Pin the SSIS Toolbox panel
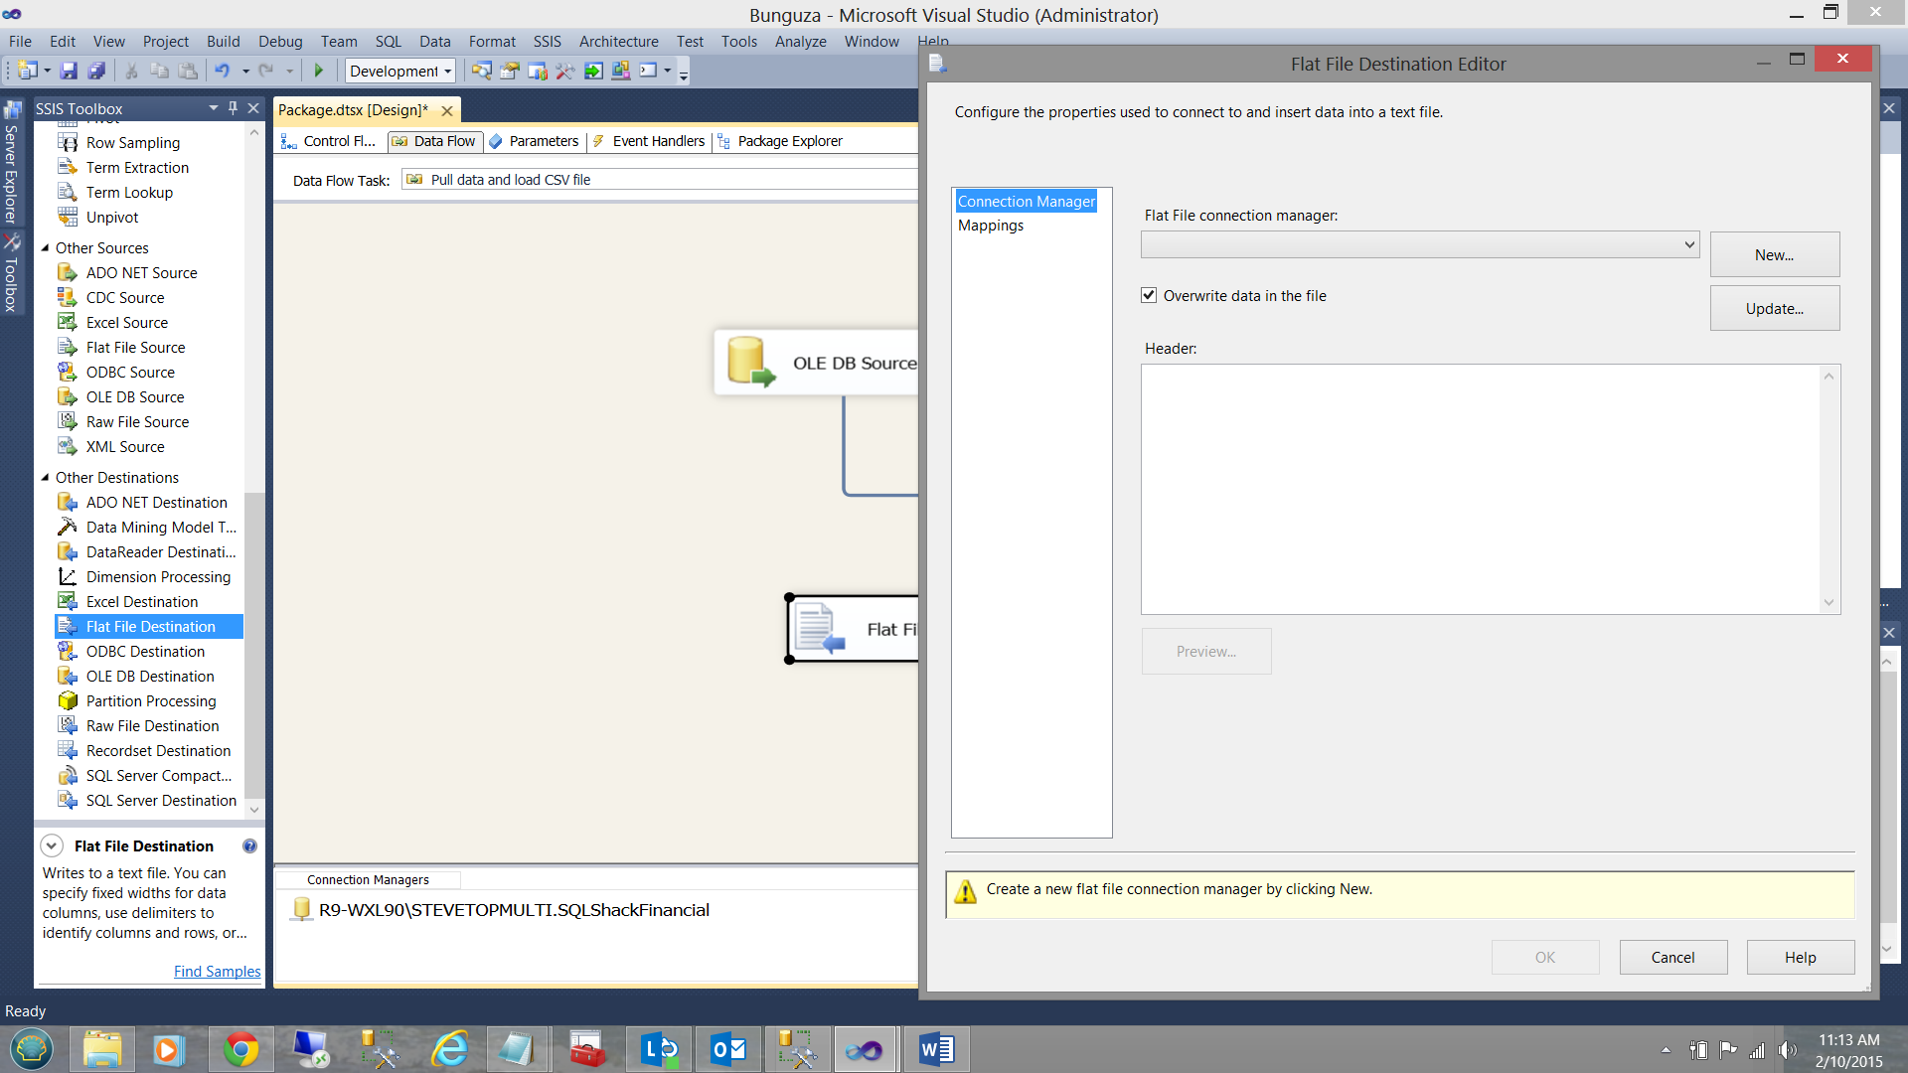 coord(234,108)
